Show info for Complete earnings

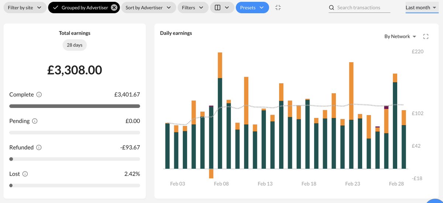(x=39, y=95)
